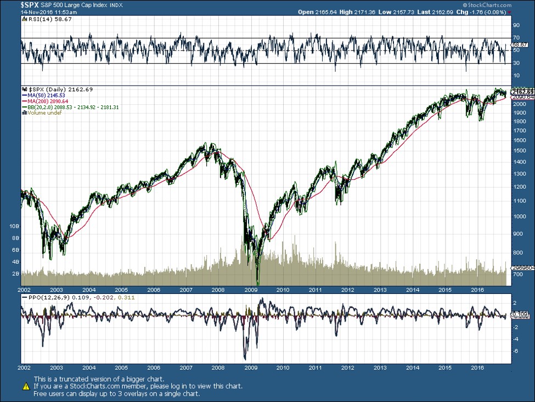Click the Free users 3 overlays notice
Image resolution: width=535 pixels, height=402 pixels.
[x=116, y=394]
